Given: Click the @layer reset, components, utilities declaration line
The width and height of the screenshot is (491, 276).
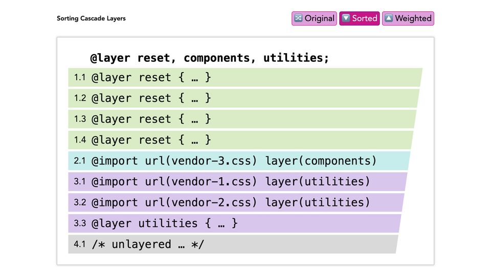Looking at the screenshot, I should 210,58.
